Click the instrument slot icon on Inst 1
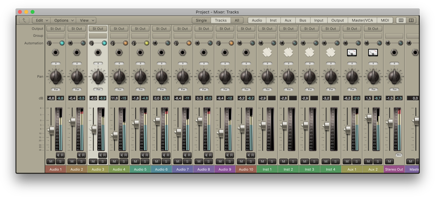Viewport: 435px width, 197px height. (x=267, y=52)
